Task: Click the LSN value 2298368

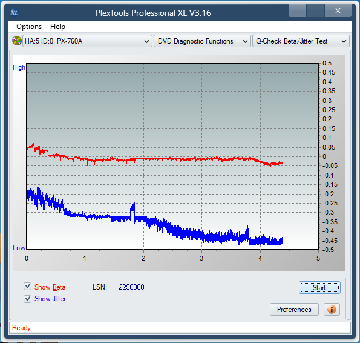Action: tap(131, 287)
